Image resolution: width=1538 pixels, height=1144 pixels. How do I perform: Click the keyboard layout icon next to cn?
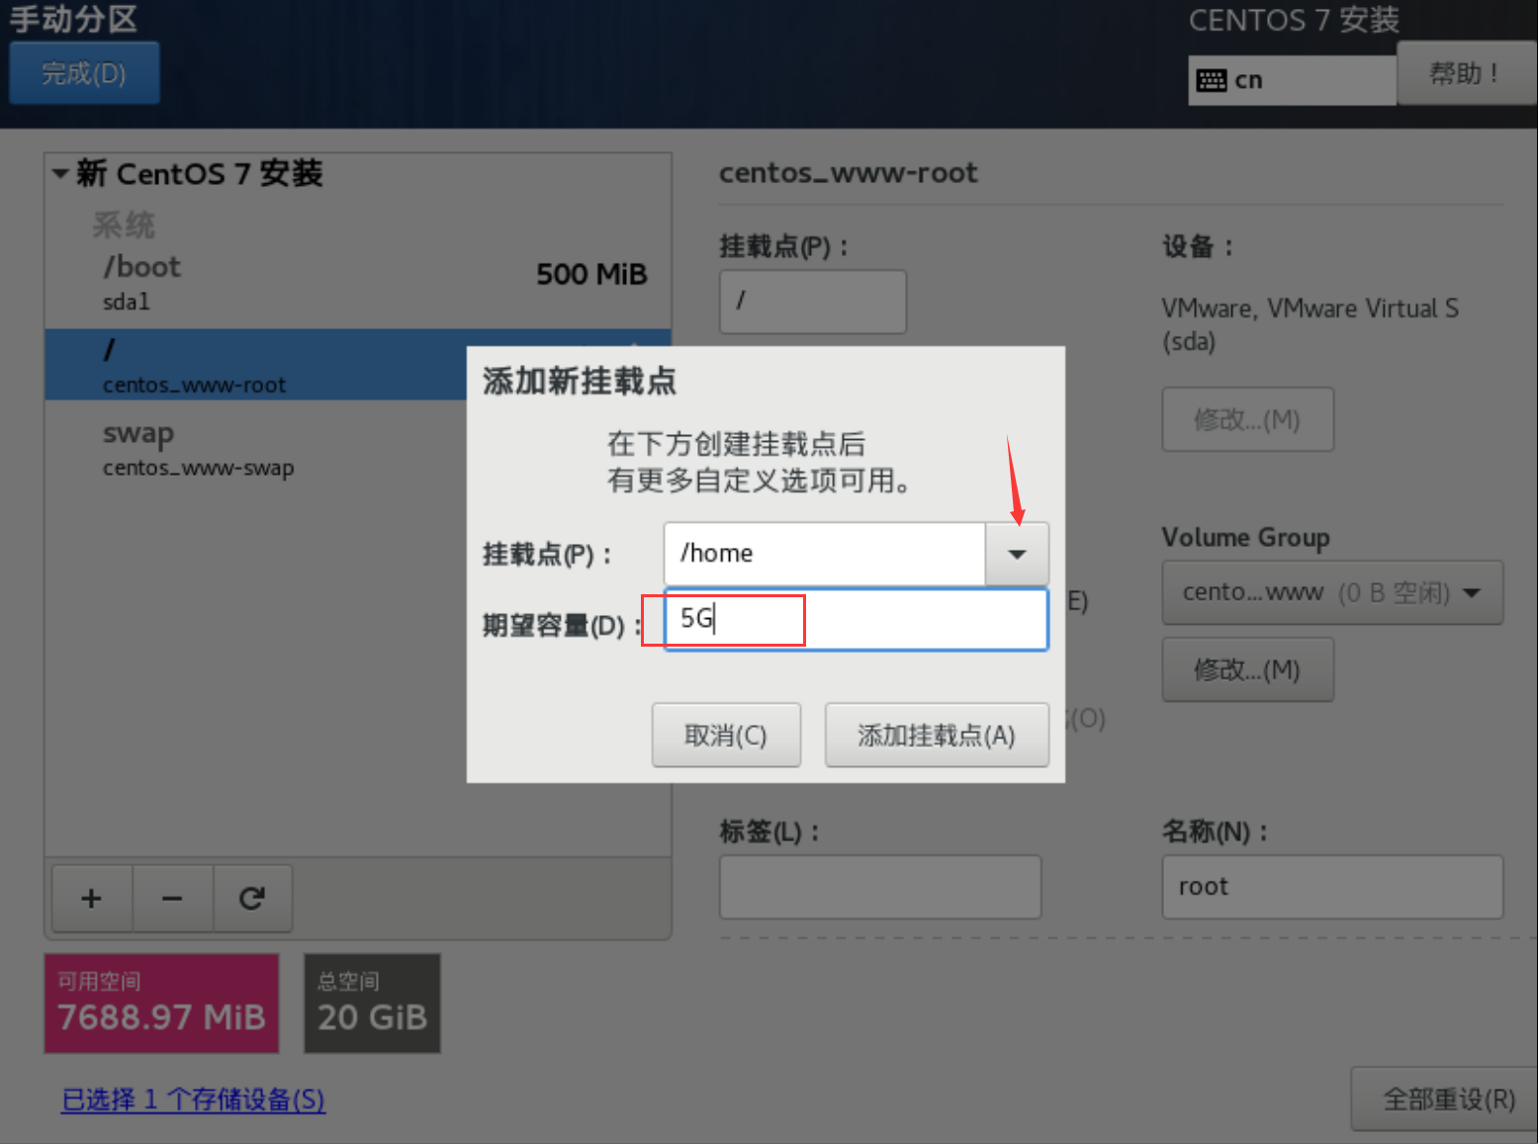[x=1211, y=80]
